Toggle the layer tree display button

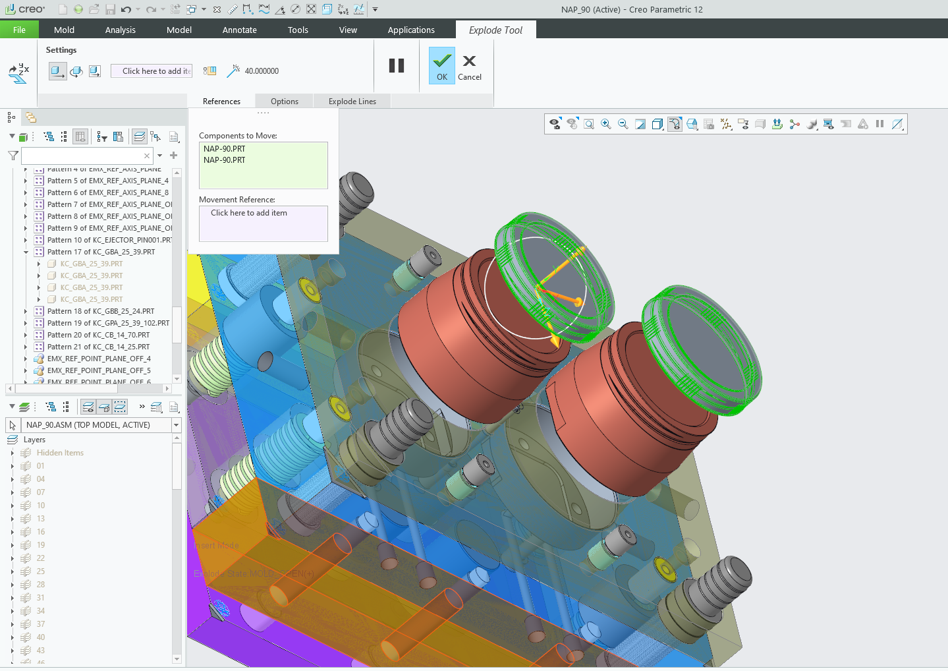(140, 136)
